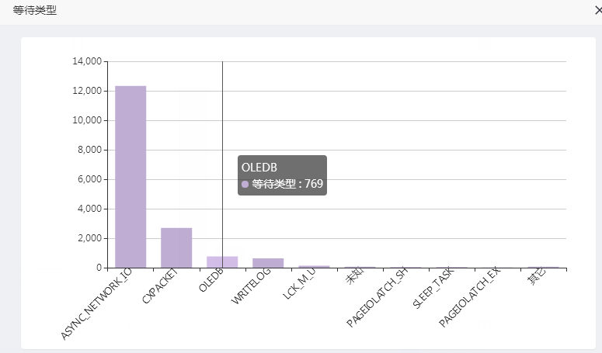Select the CXPACKET bar
The width and height of the screenshot is (602, 353).
tap(176, 247)
